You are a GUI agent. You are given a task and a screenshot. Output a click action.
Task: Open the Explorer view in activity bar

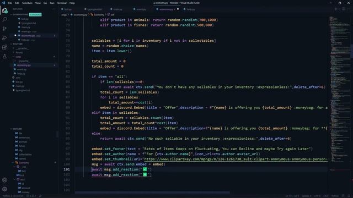(x=4, y=10)
